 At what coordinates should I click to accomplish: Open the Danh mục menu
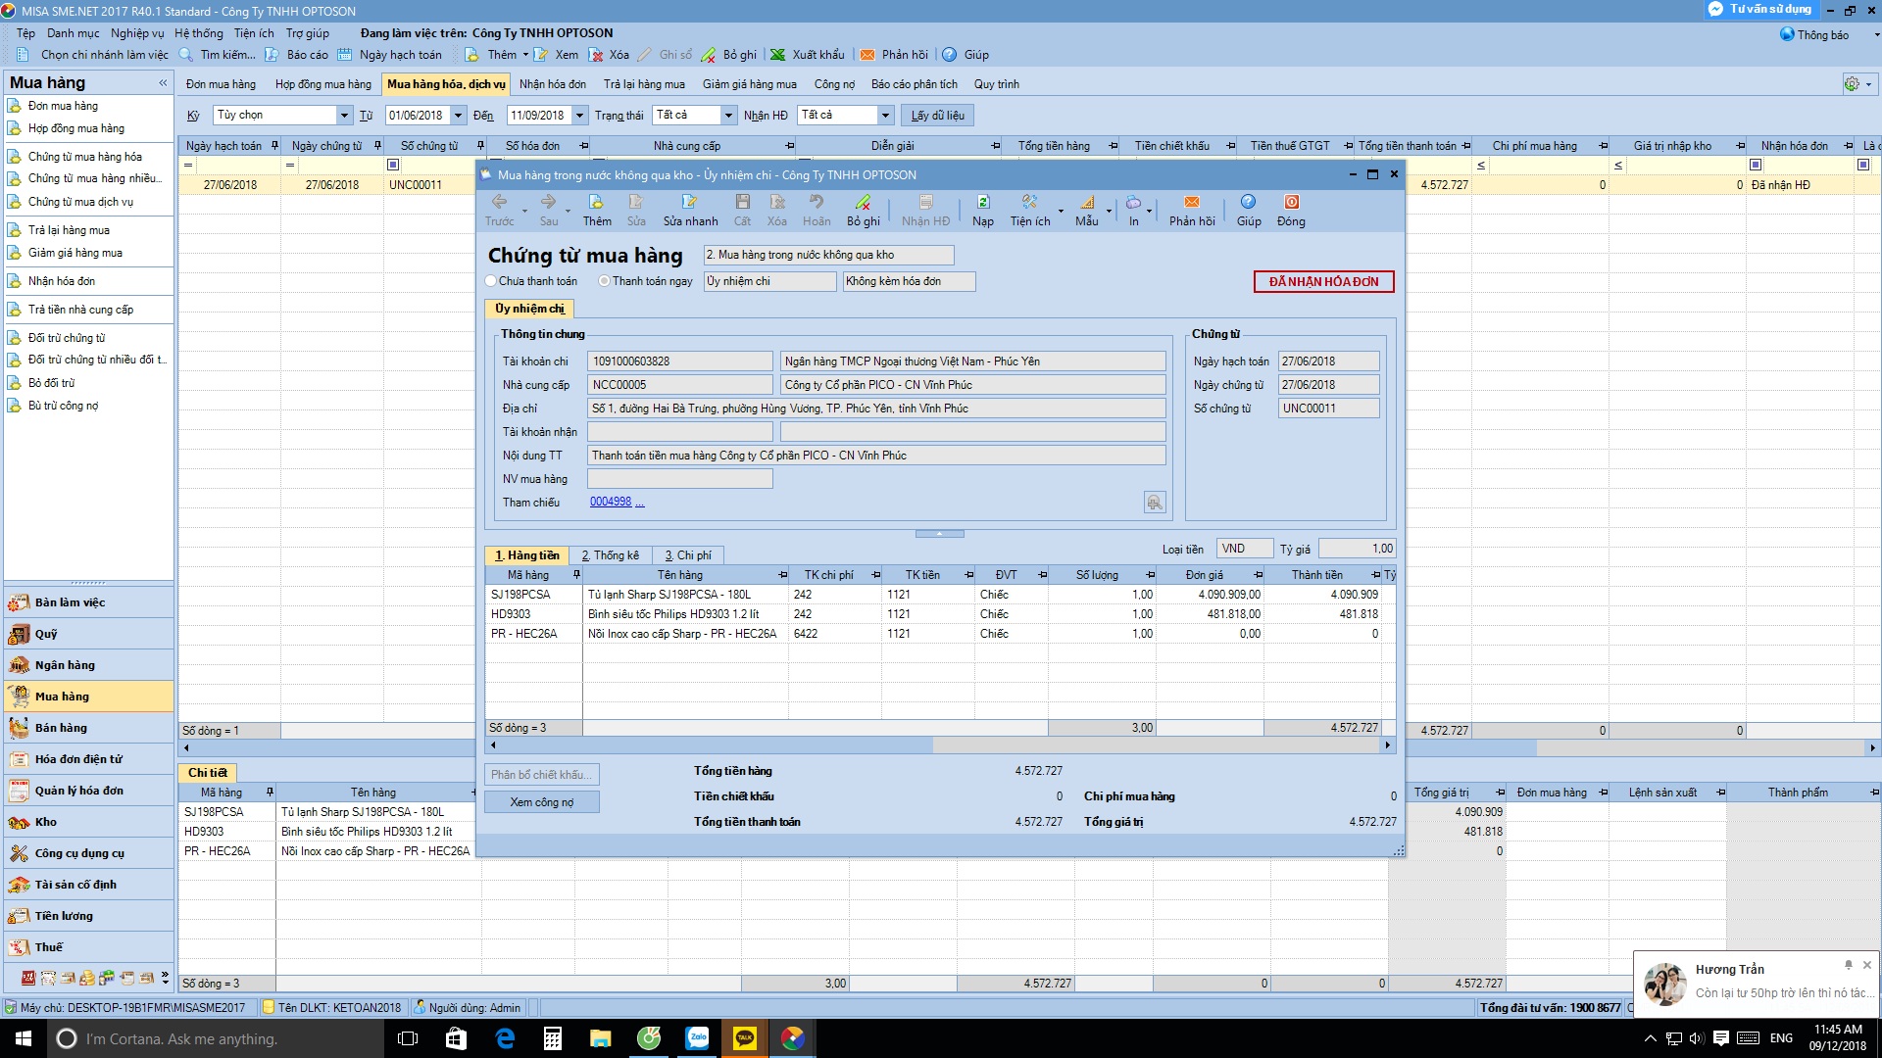(73, 33)
